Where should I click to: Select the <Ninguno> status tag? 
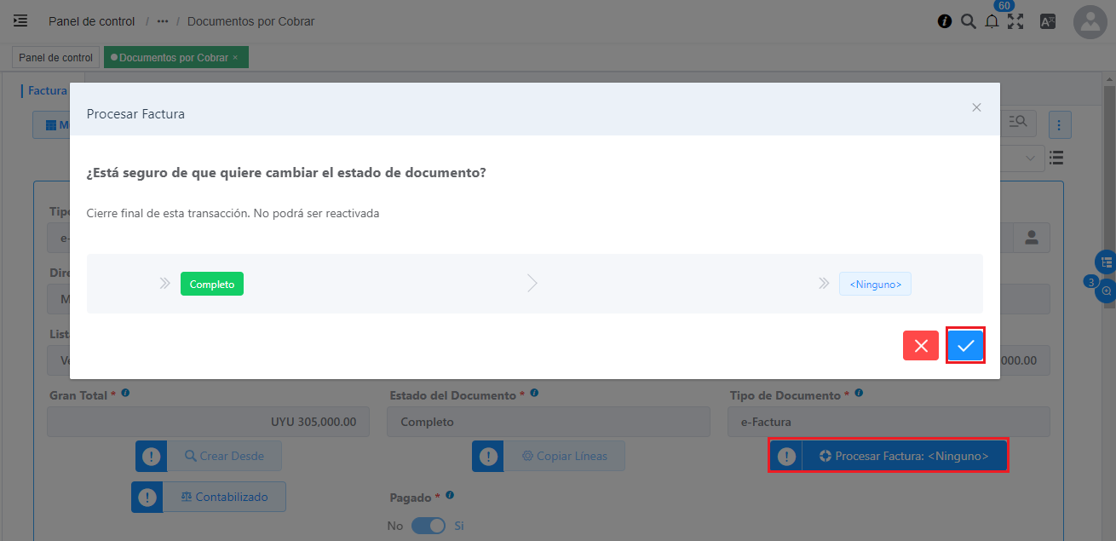[875, 284]
